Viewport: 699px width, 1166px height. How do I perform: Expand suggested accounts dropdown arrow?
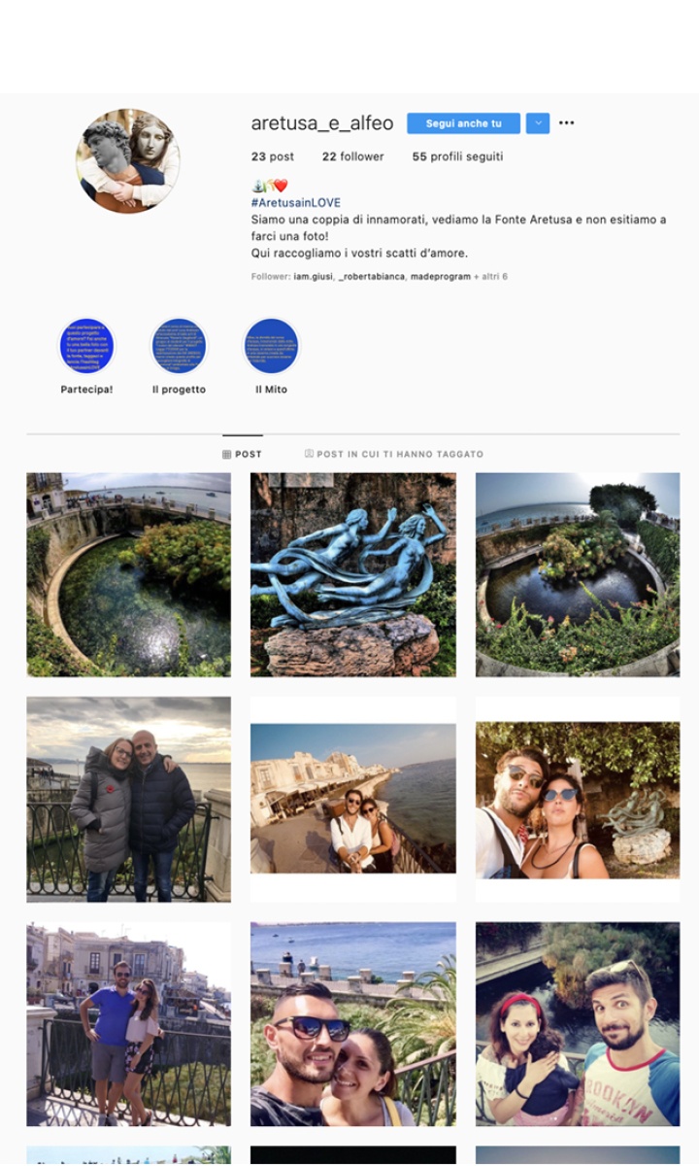click(x=538, y=123)
